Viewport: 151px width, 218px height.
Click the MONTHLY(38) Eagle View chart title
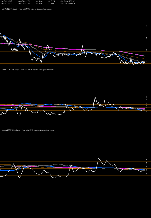28,130
